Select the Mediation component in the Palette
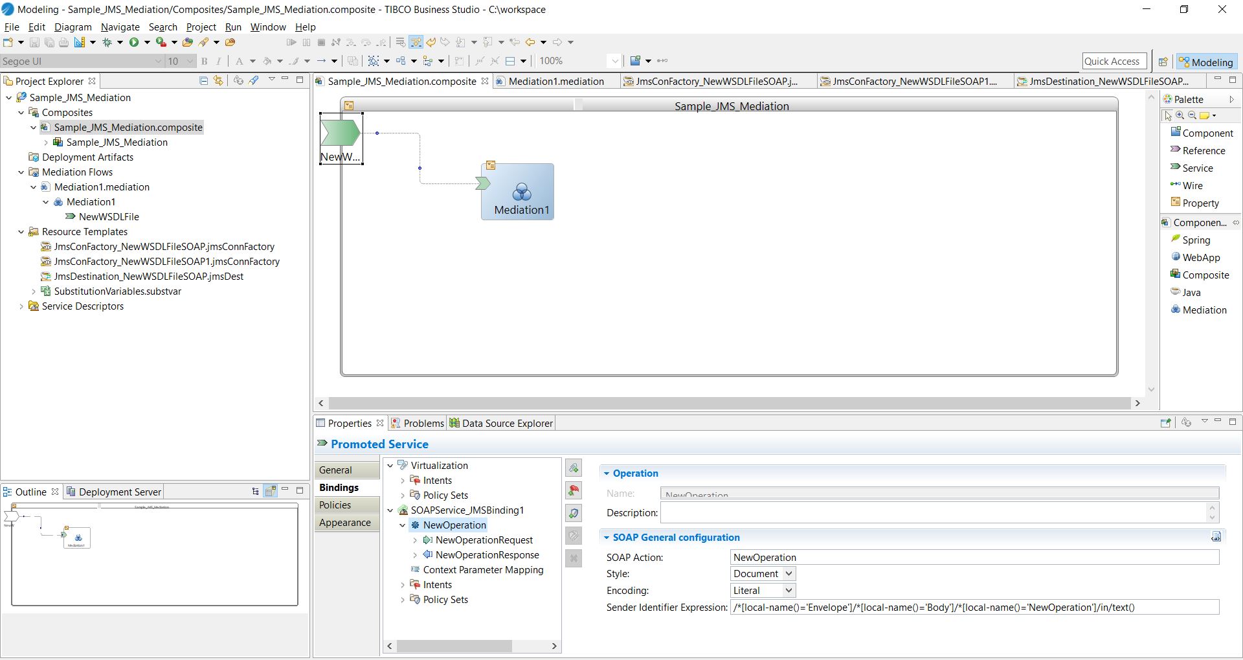The height and width of the screenshot is (660, 1243). click(1204, 310)
